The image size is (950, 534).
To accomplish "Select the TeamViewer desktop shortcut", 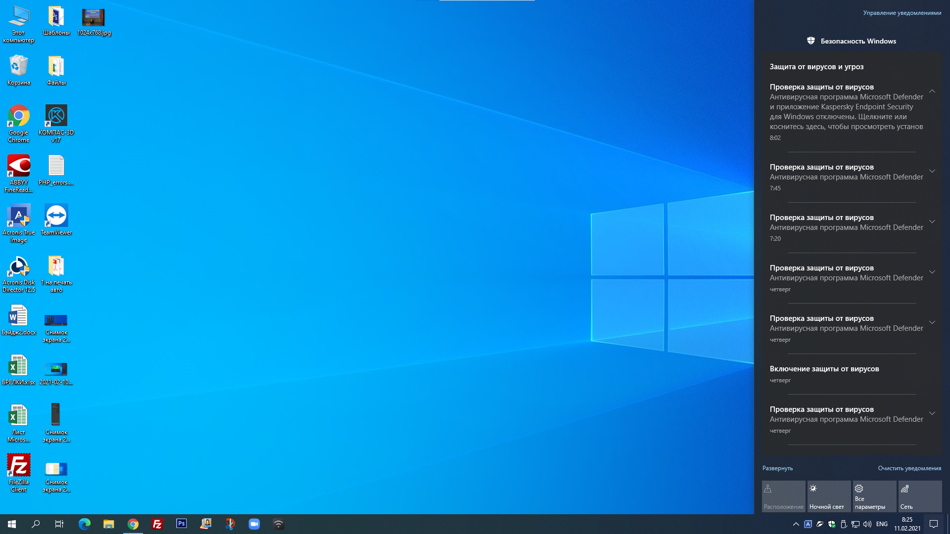I will 56,220.
